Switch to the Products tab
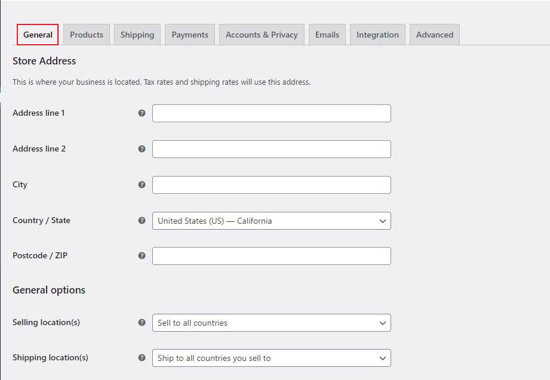Image resolution: width=550 pixels, height=380 pixels. click(87, 35)
